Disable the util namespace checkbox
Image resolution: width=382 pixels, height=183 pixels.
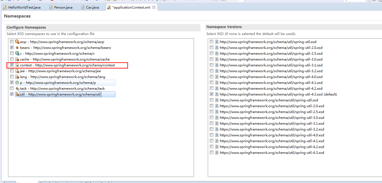click(x=12, y=94)
